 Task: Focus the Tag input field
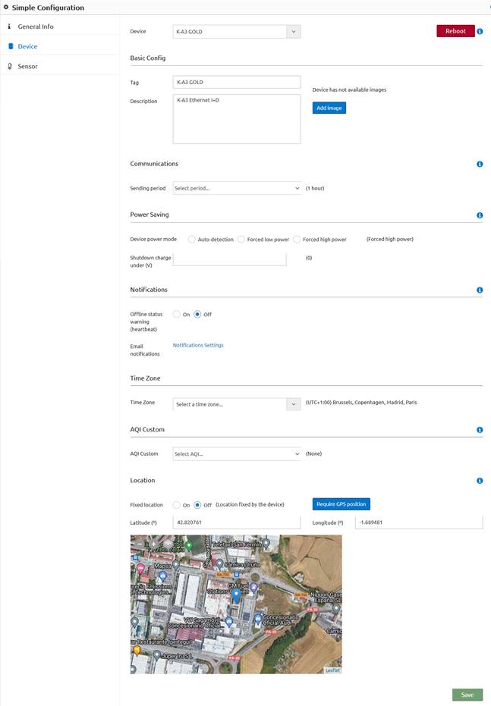(x=237, y=82)
